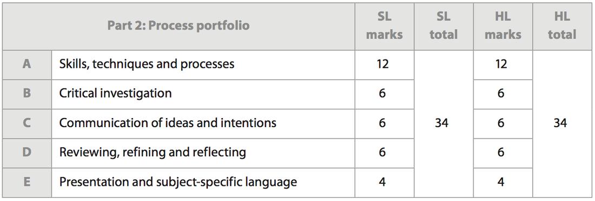Click the 'HL marks' column header
The height and width of the screenshot is (201, 595).
click(503, 26)
